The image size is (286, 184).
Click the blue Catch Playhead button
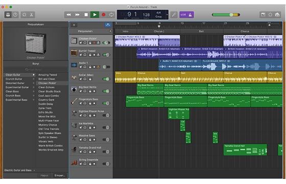tap(108, 25)
